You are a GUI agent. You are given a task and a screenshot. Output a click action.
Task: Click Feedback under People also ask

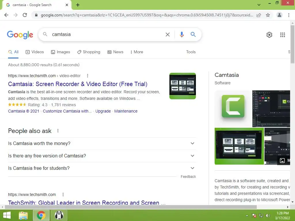click(x=188, y=177)
